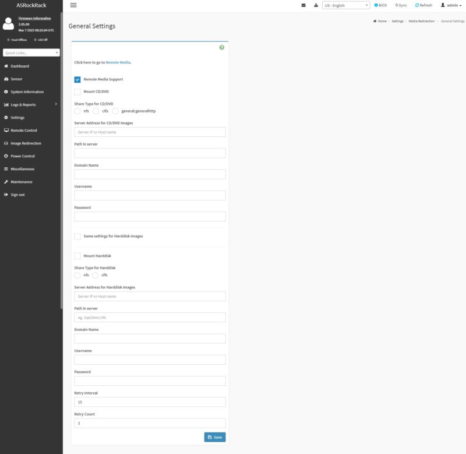This screenshot has width=466, height=454.
Task: Follow the Remote Media link
Action: 118,62
